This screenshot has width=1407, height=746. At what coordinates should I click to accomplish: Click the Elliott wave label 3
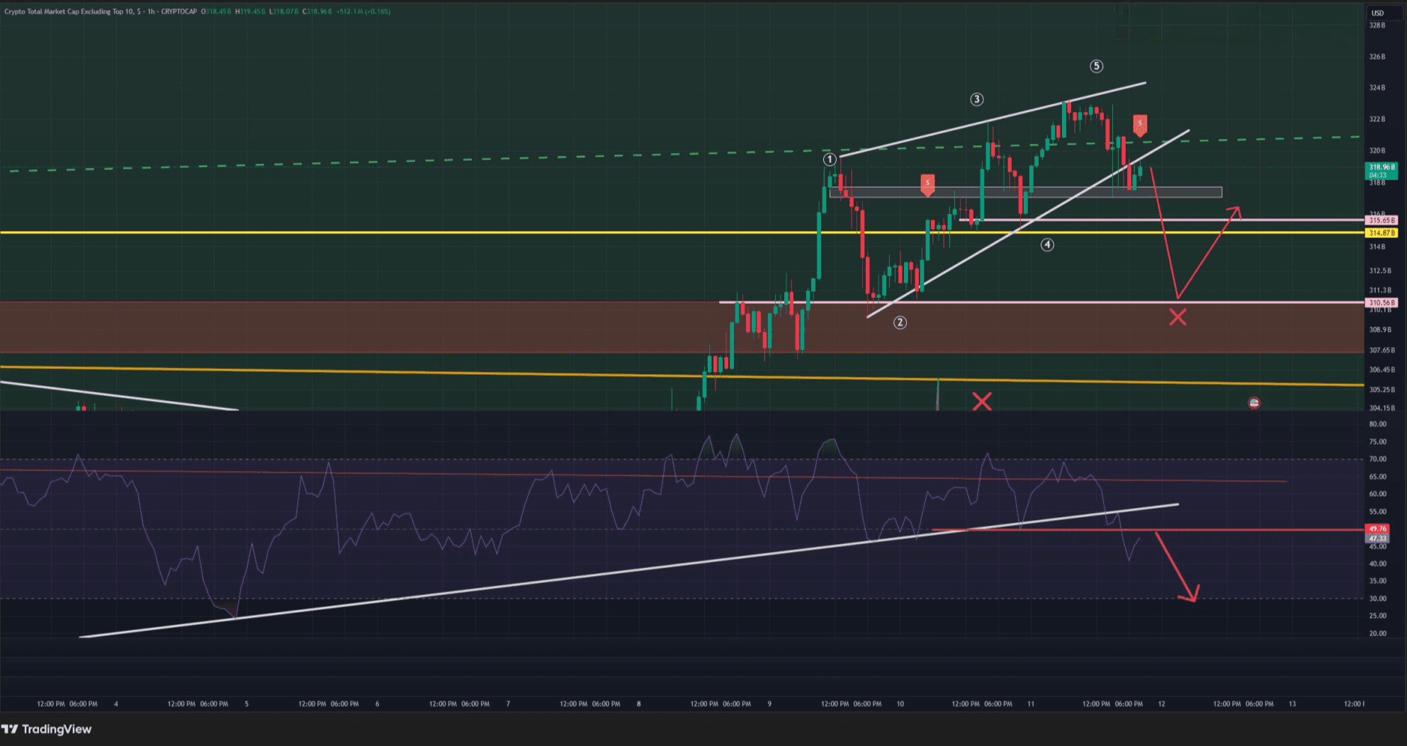[x=976, y=99]
